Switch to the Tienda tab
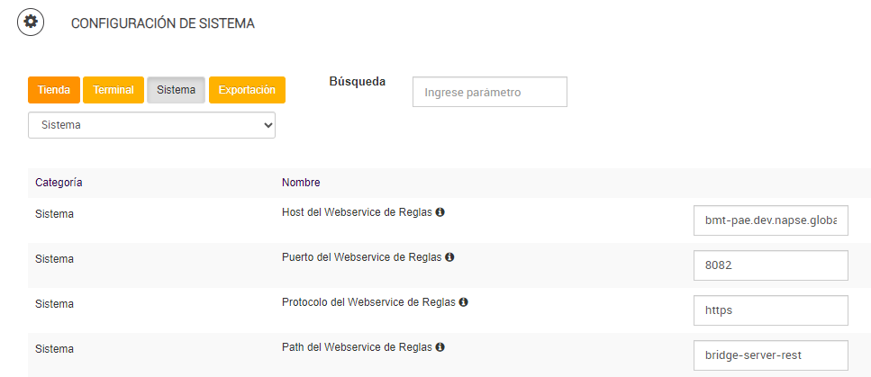Image resolution: width=871 pixels, height=377 pixels. [54, 90]
